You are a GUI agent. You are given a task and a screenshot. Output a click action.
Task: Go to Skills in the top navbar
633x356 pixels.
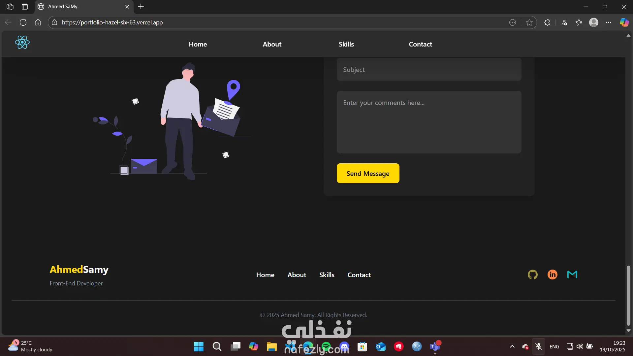point(346,44)
